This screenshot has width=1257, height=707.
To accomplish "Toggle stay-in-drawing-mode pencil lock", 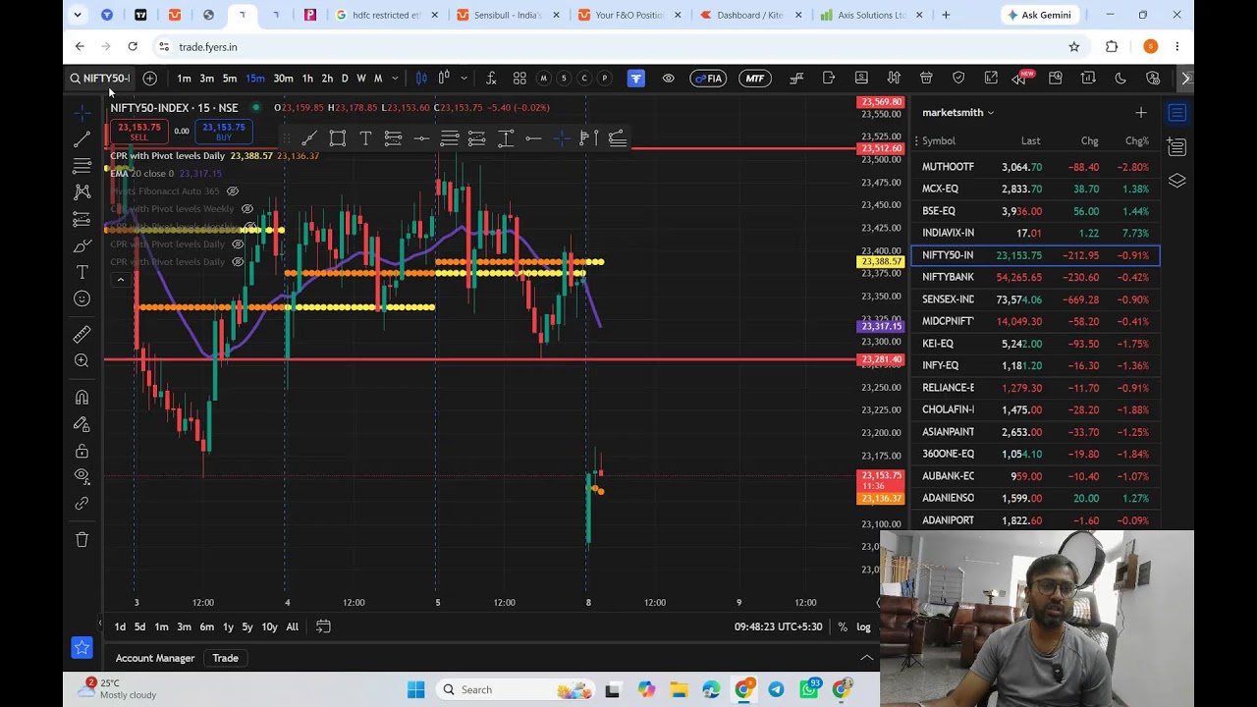I will (82, 424).
